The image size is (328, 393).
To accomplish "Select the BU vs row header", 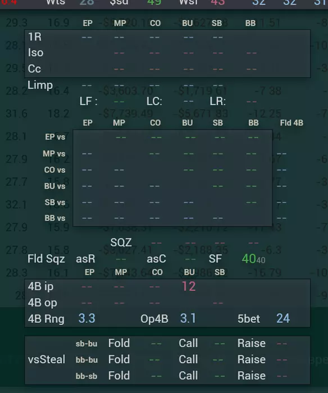I will click(x=54, y=186).
